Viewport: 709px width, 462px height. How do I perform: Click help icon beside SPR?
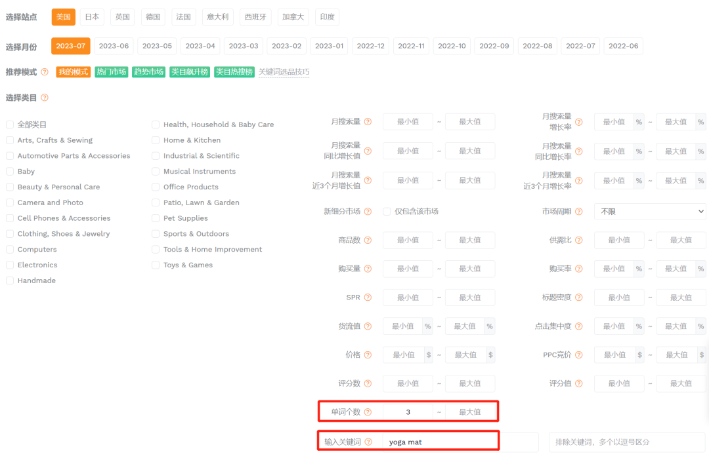[368, 298]
